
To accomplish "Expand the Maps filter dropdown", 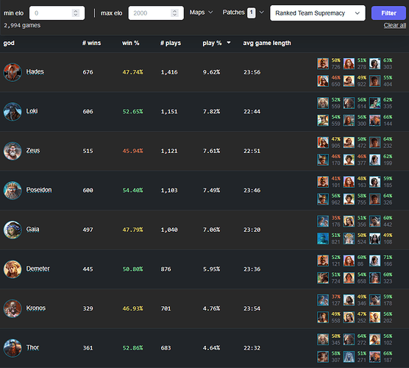I will 201,13.
